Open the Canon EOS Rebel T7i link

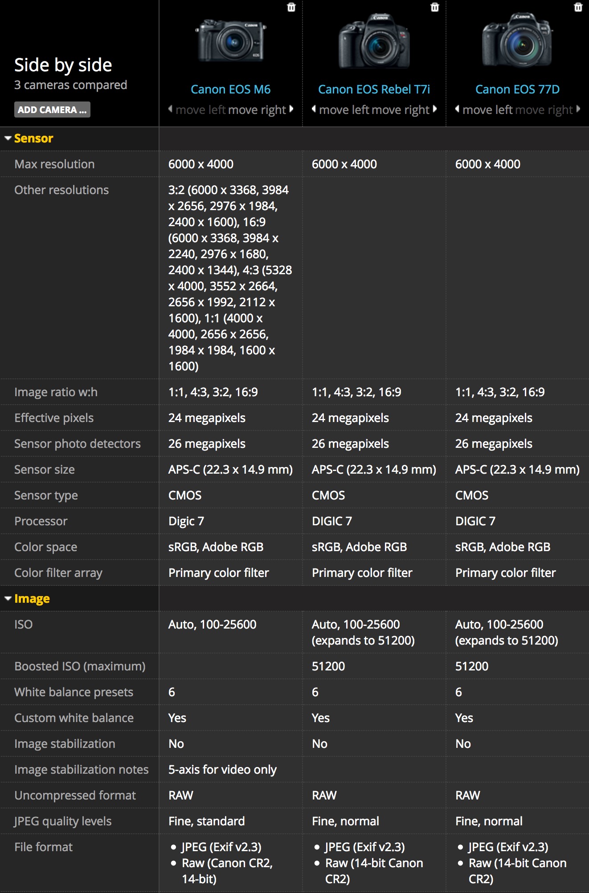pyautogui.click(x=374, y=89)
